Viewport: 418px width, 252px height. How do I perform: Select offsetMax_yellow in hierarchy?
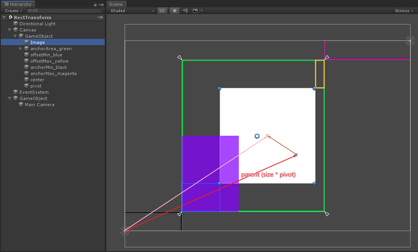[49, 61]
